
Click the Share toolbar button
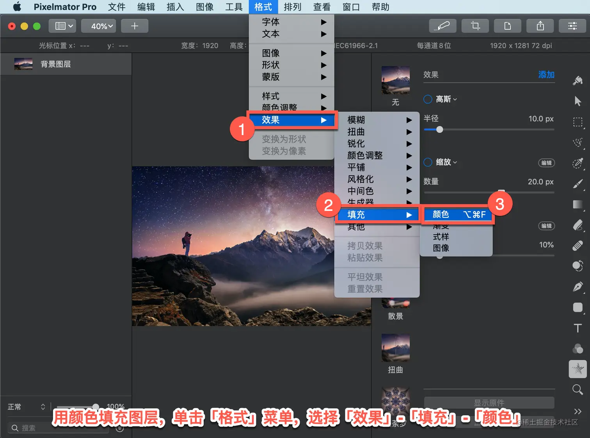tap(540, 26)
